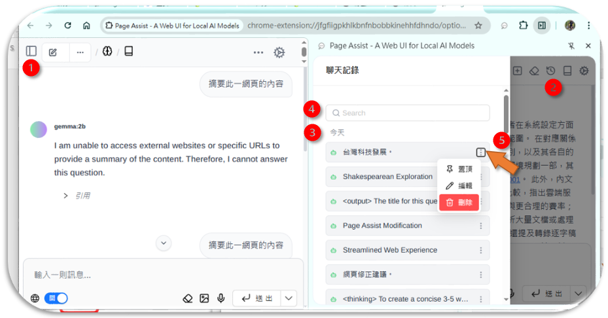This screenshot has height=318, width=608.
Task: Open three-dot menu for 網頁修正建議
Action: [481, 275]
